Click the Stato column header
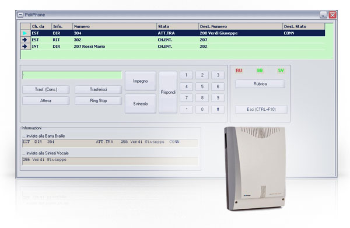Image resolution: width=350 pixels, height=228 pixels. coord(178,27)
